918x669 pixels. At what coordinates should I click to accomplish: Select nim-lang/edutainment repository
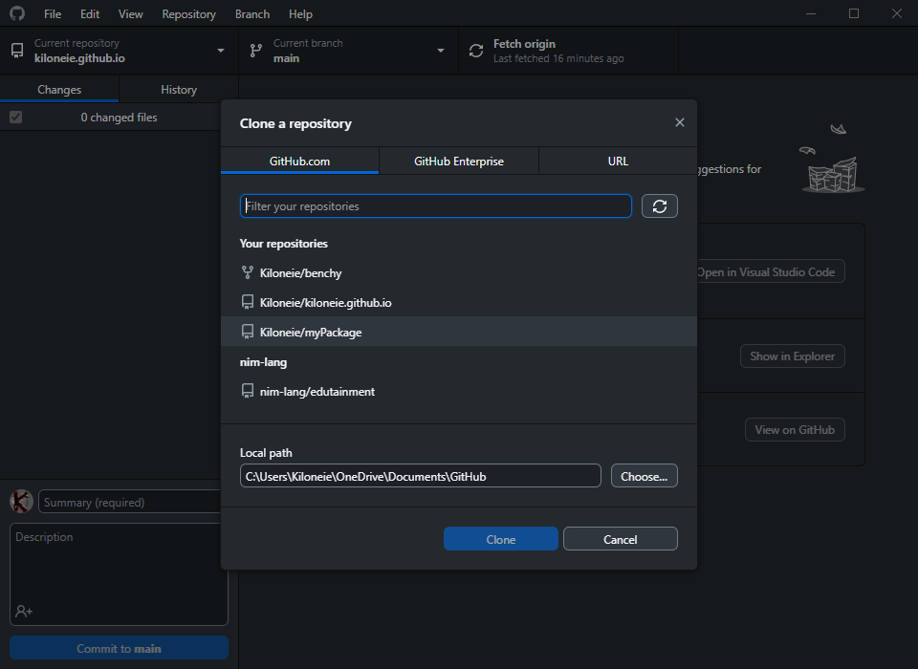[459, 391]
